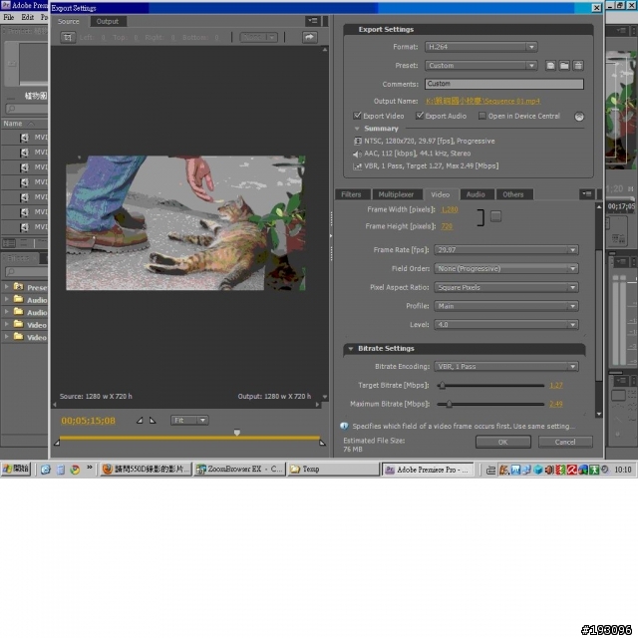The width and height of the screenshot is (638, 638).
Task: Click the Windows Start button
Action: coord(16,470)
